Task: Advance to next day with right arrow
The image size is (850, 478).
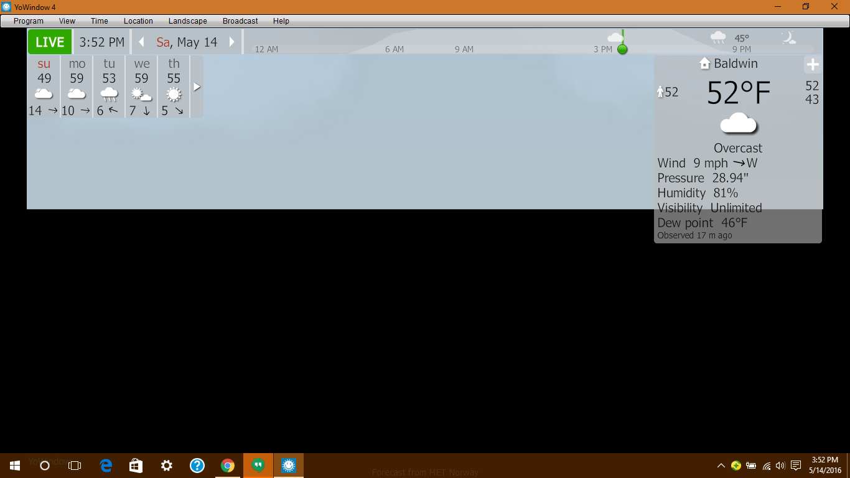Action: tap(232, 42)
